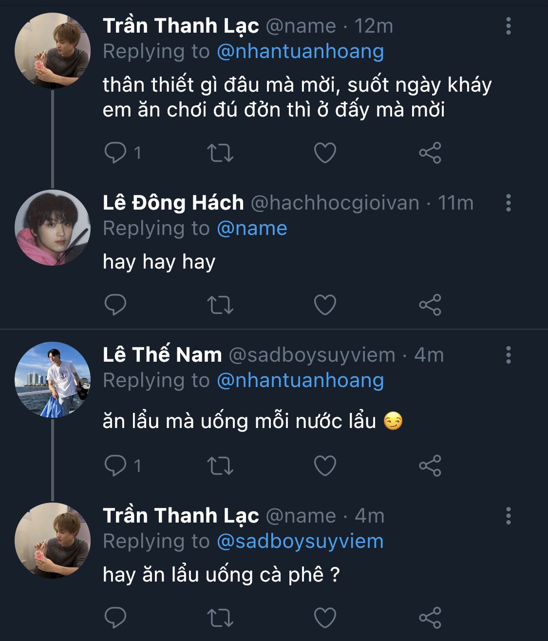Open more options on the last tweet
548x641 pixels.
[x=508, y=516]
